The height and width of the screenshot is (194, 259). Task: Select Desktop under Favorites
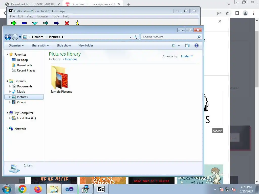point(22,60)
